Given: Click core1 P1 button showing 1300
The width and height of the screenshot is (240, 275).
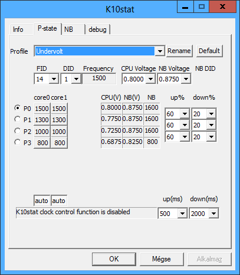Looking at the screenshot, I should (x=59, y=120).
